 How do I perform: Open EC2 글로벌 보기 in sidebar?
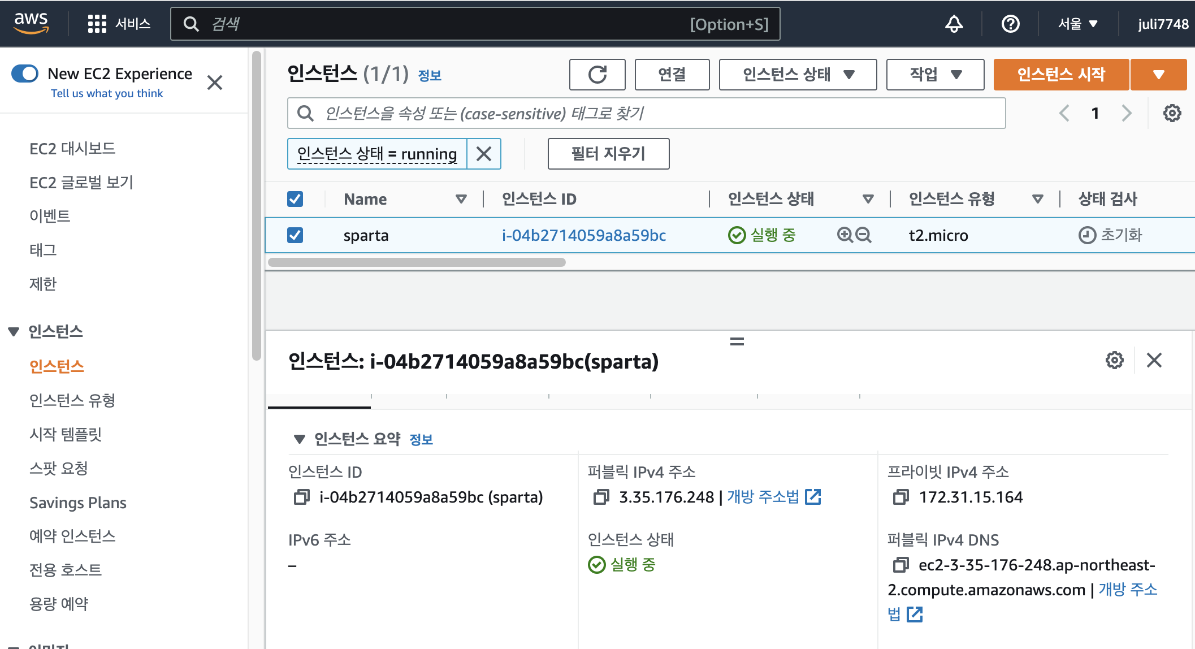pyautogui.click(x=81, y=183)
